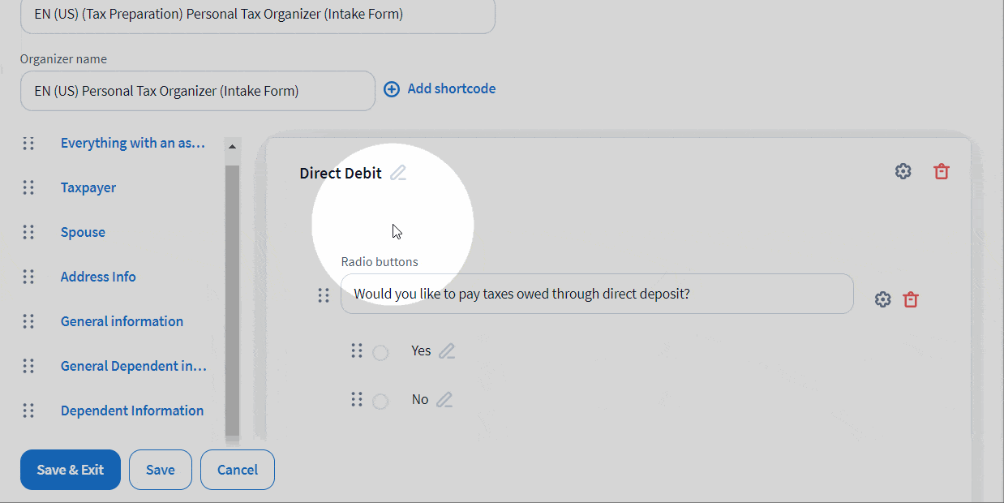1004x503 pixels.
Task: Open the Spouse section
Action: pos(83,232)
